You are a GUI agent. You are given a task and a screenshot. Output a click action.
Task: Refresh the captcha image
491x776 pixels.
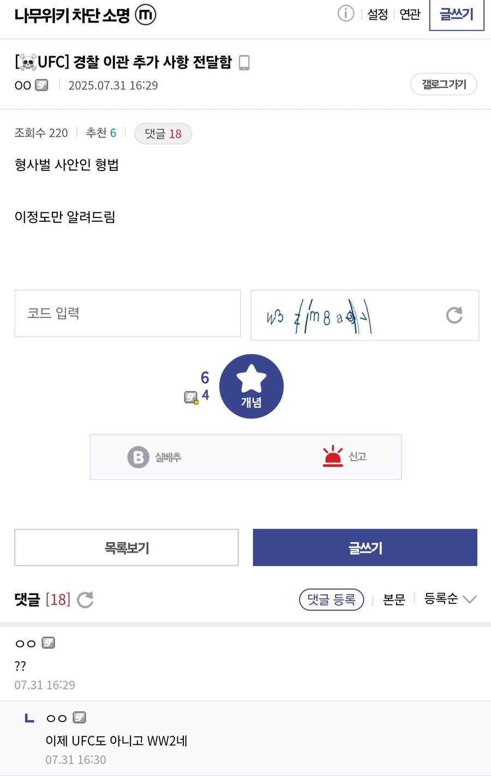click(x=454, y=315)
